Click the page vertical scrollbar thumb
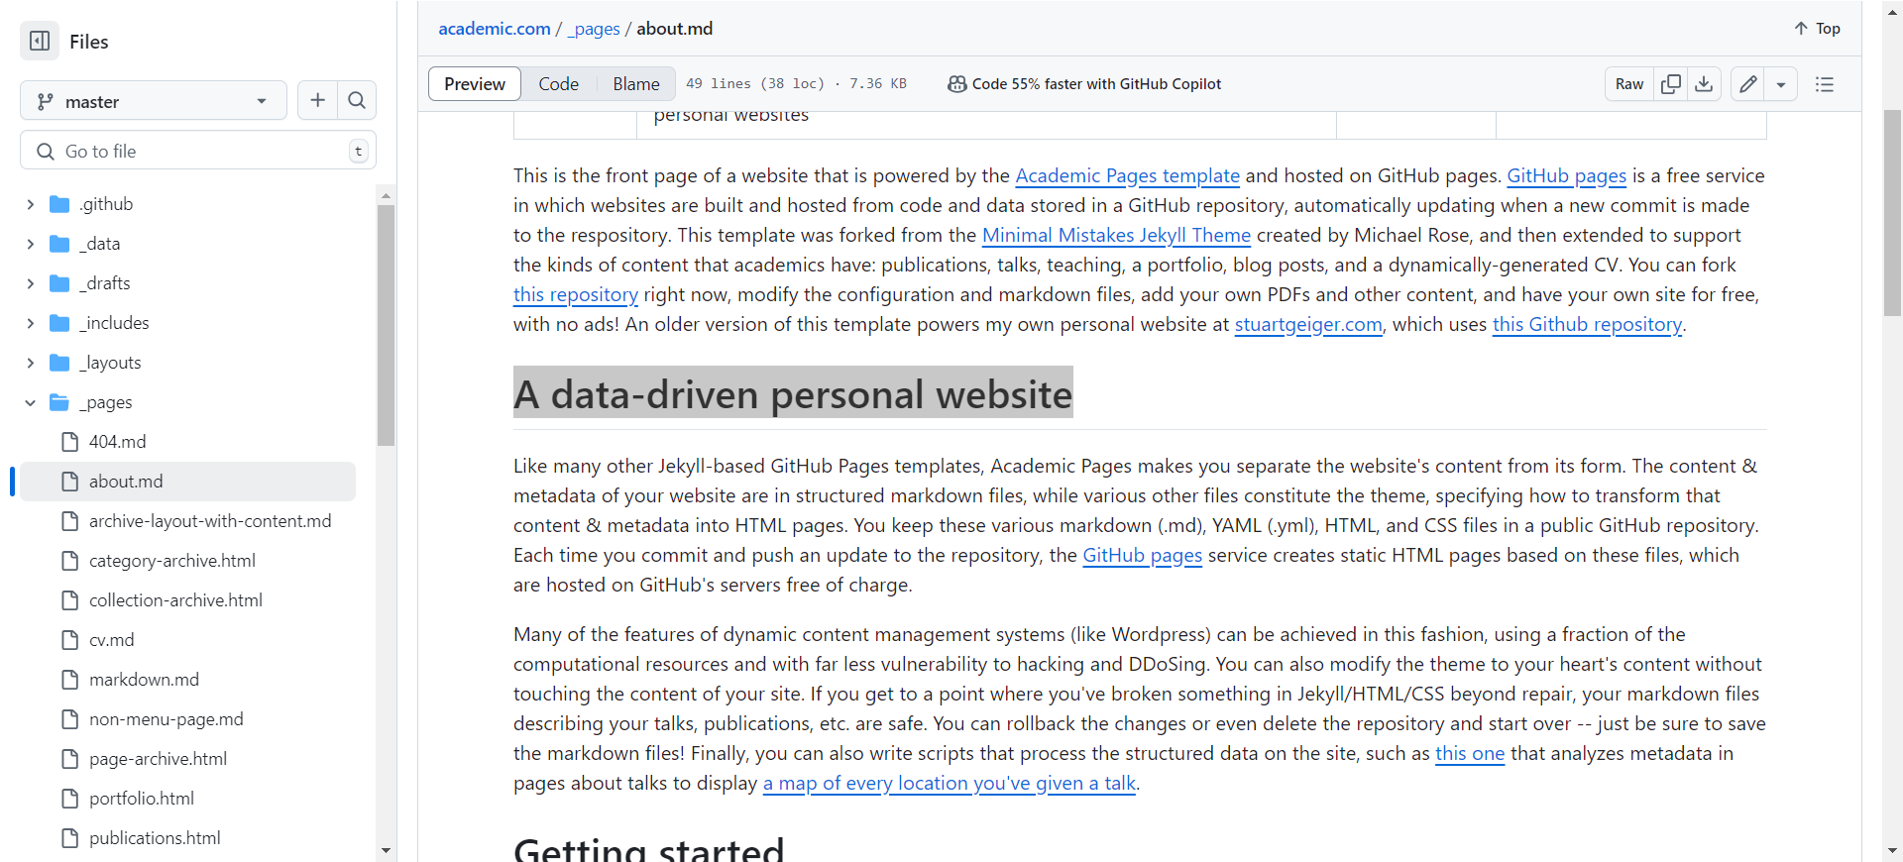This screenshot has height=862, width=1903. coord(1892,213)
